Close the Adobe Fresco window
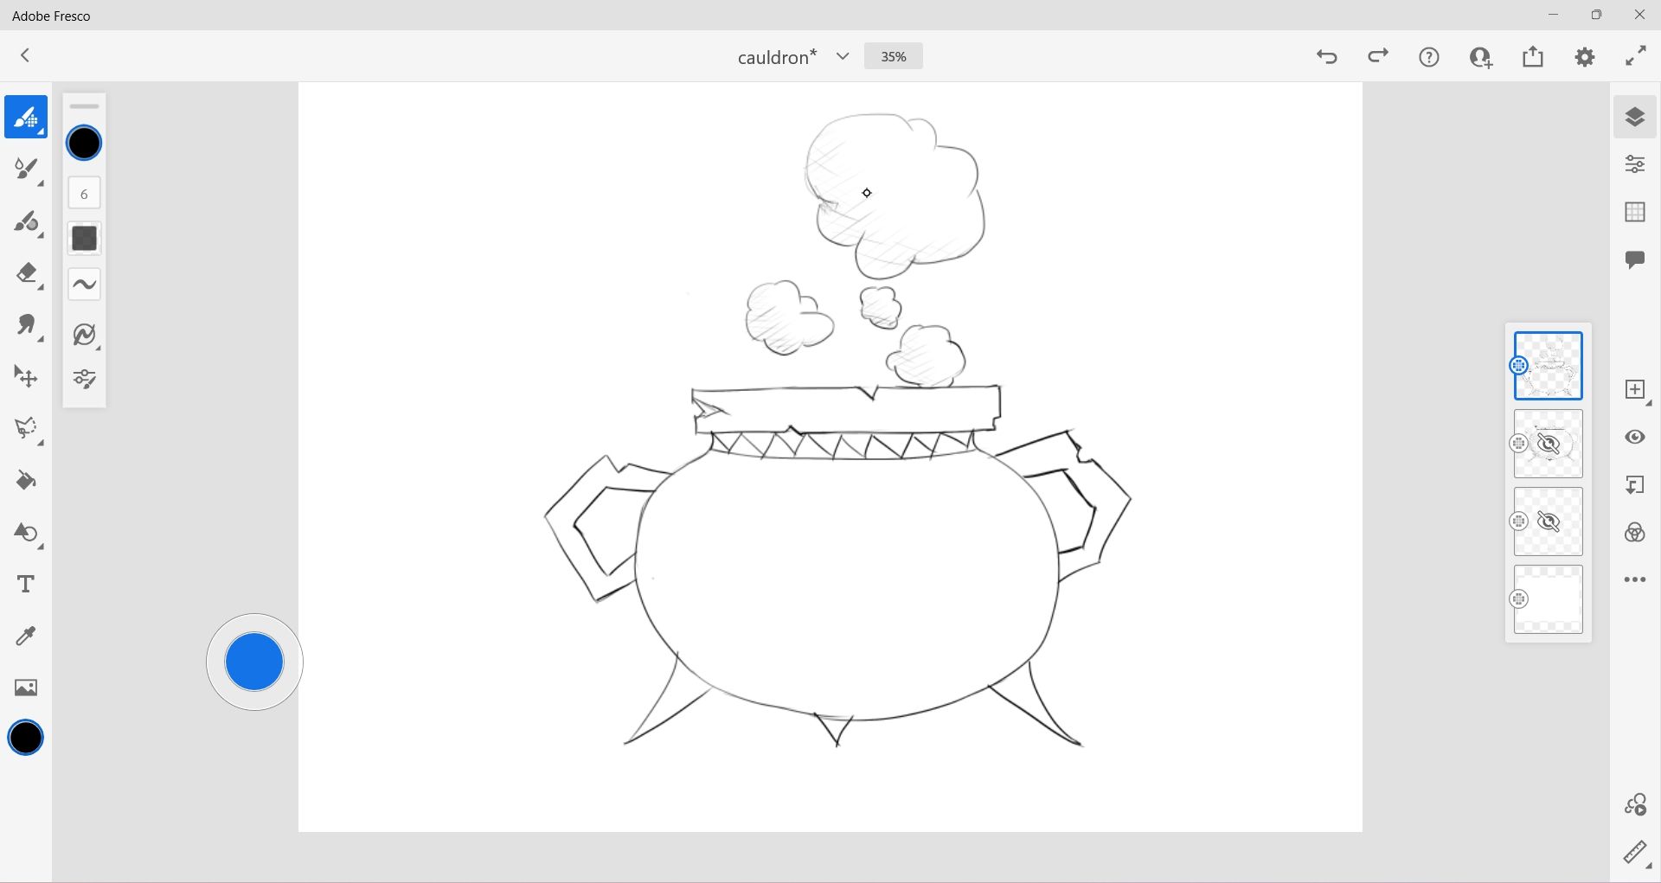The height and width of the screenshot is (883, 1661). 1639,15
